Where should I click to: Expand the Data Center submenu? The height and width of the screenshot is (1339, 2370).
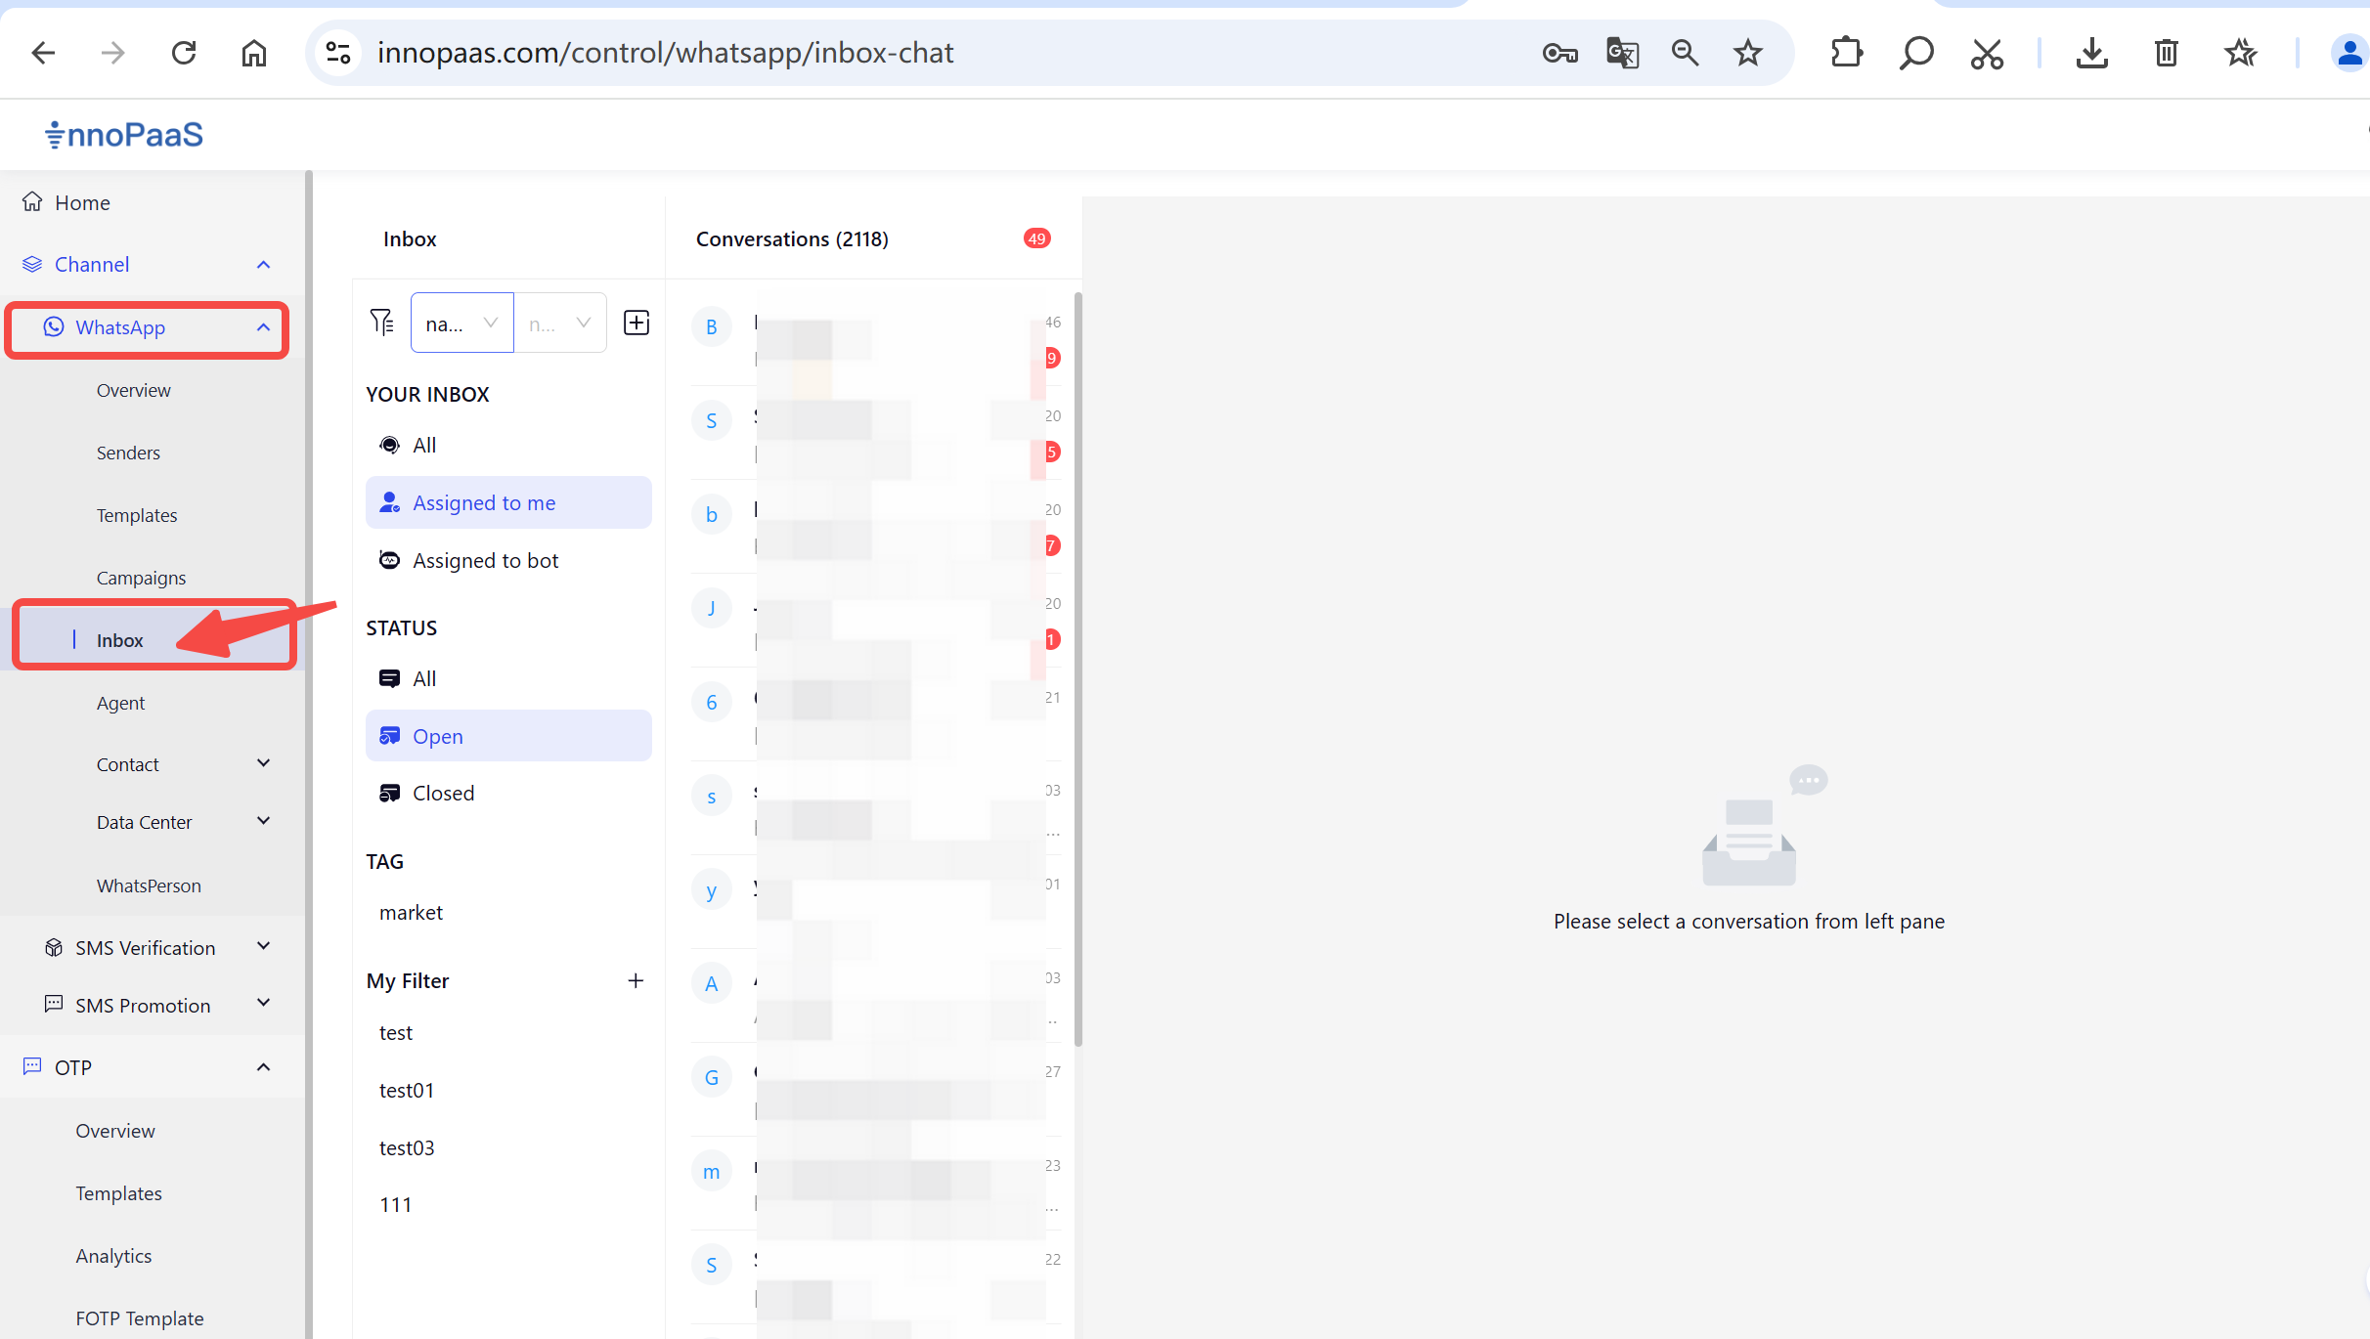(x=263, y=821)
